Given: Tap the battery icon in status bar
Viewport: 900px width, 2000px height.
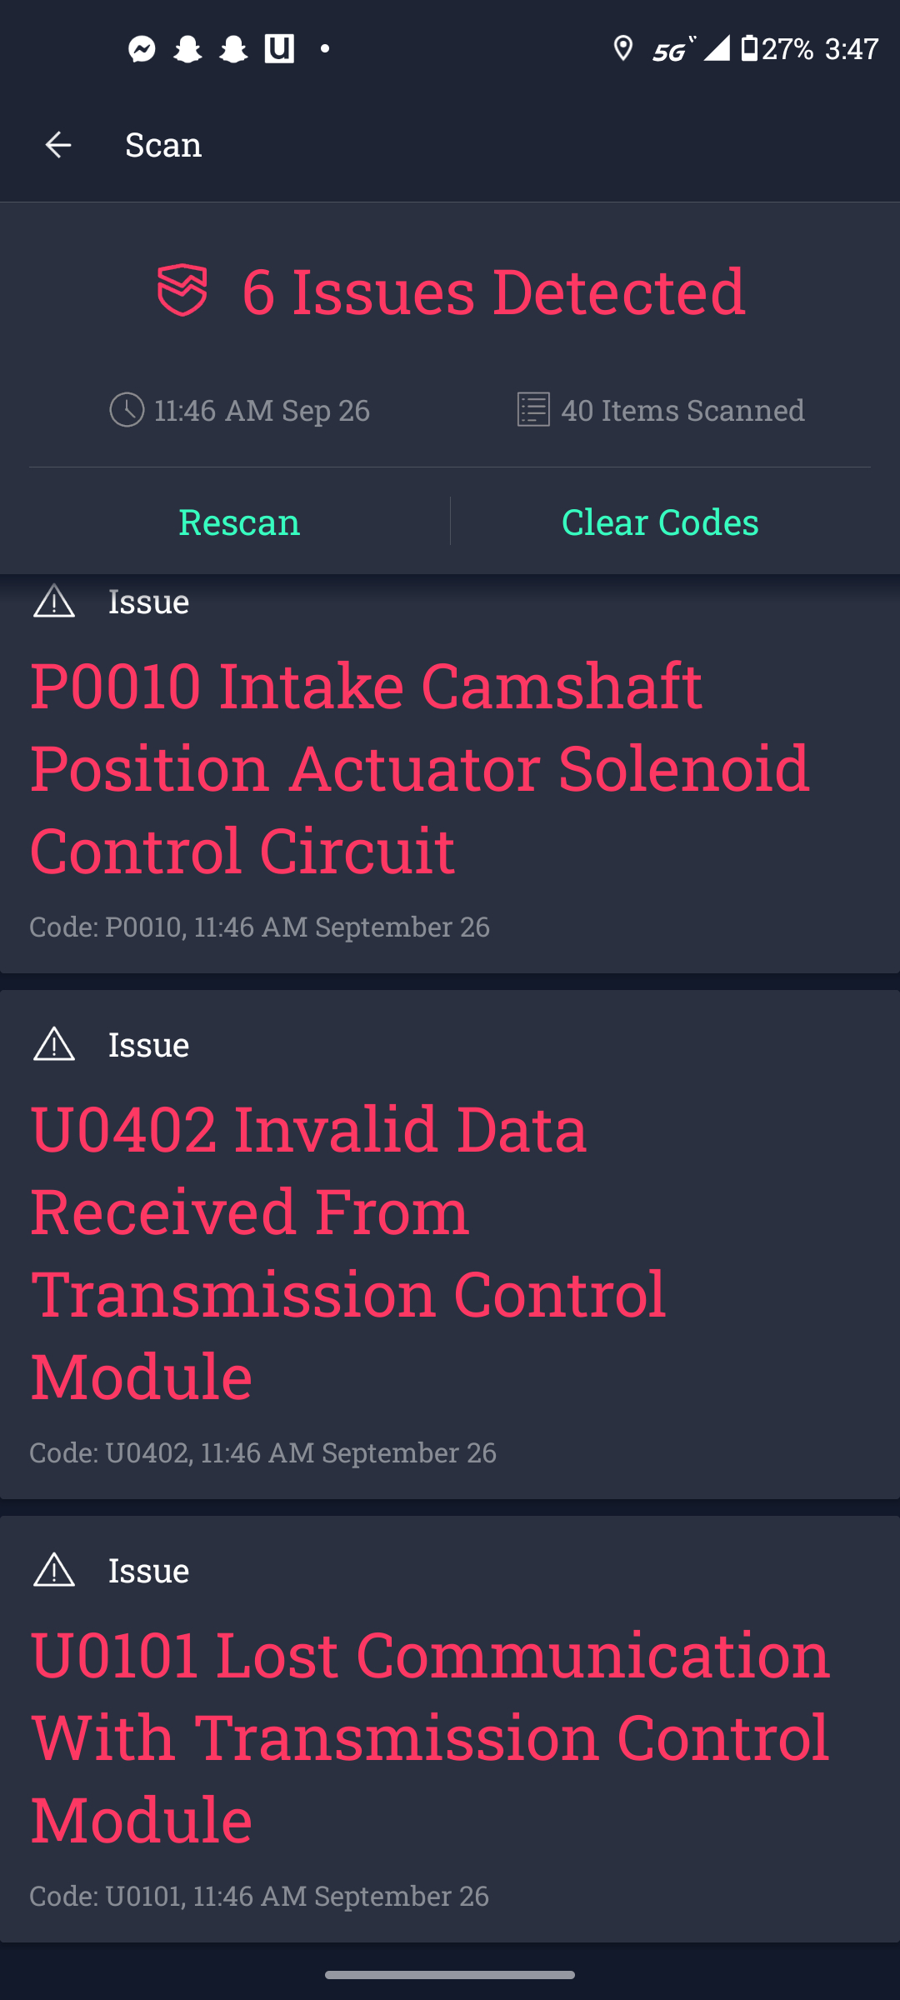Looking at the screenshot, I should (749, 48).
